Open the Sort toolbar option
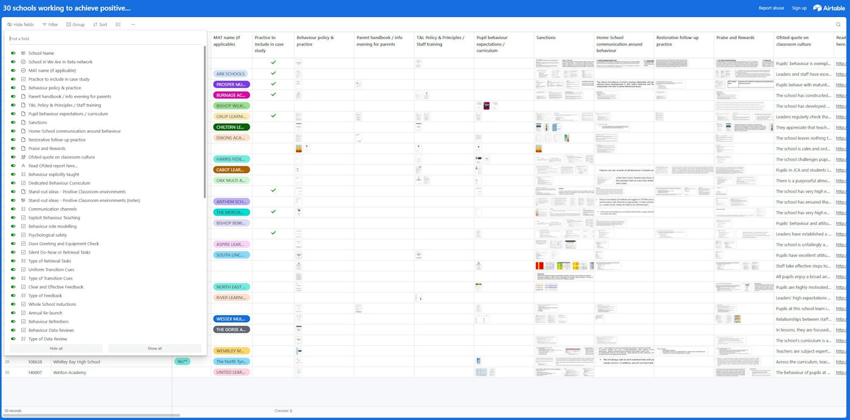The width and height of the screenshot is (850, 420). 100,25
